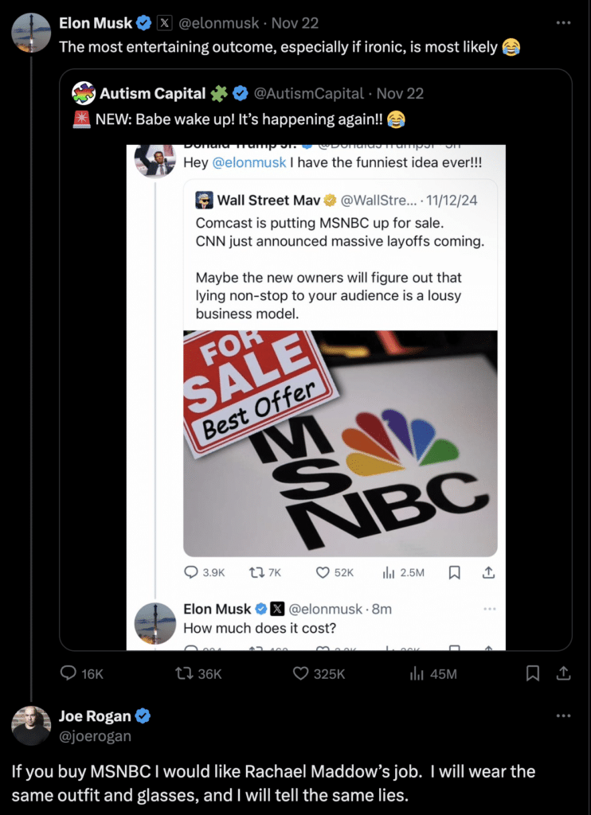Reply to Elon Musk's post
Viewport: 591px width, 815px height.
[70, 673]
